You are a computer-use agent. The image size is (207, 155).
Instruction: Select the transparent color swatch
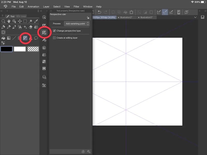(x=33, y=49)
